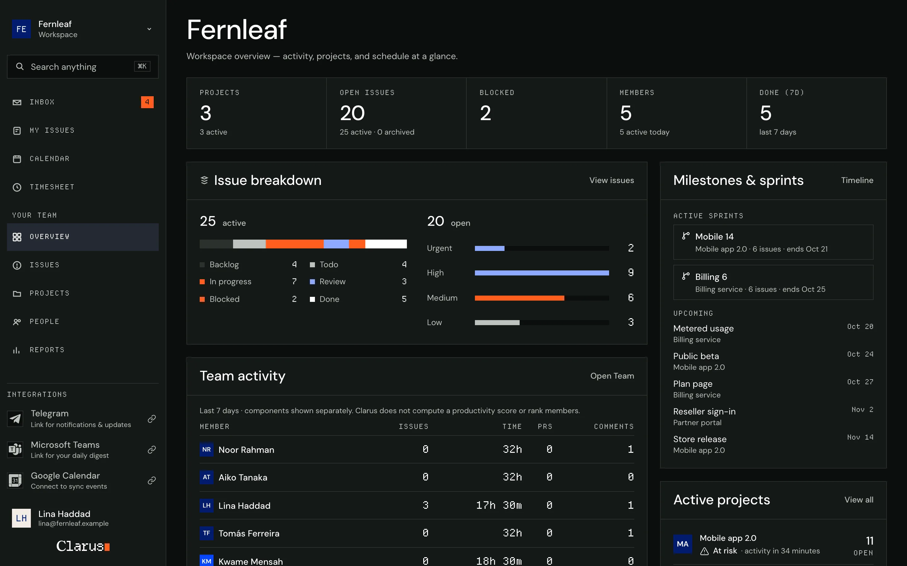Click the Microsoft Teams integration icon

(15, 449)
